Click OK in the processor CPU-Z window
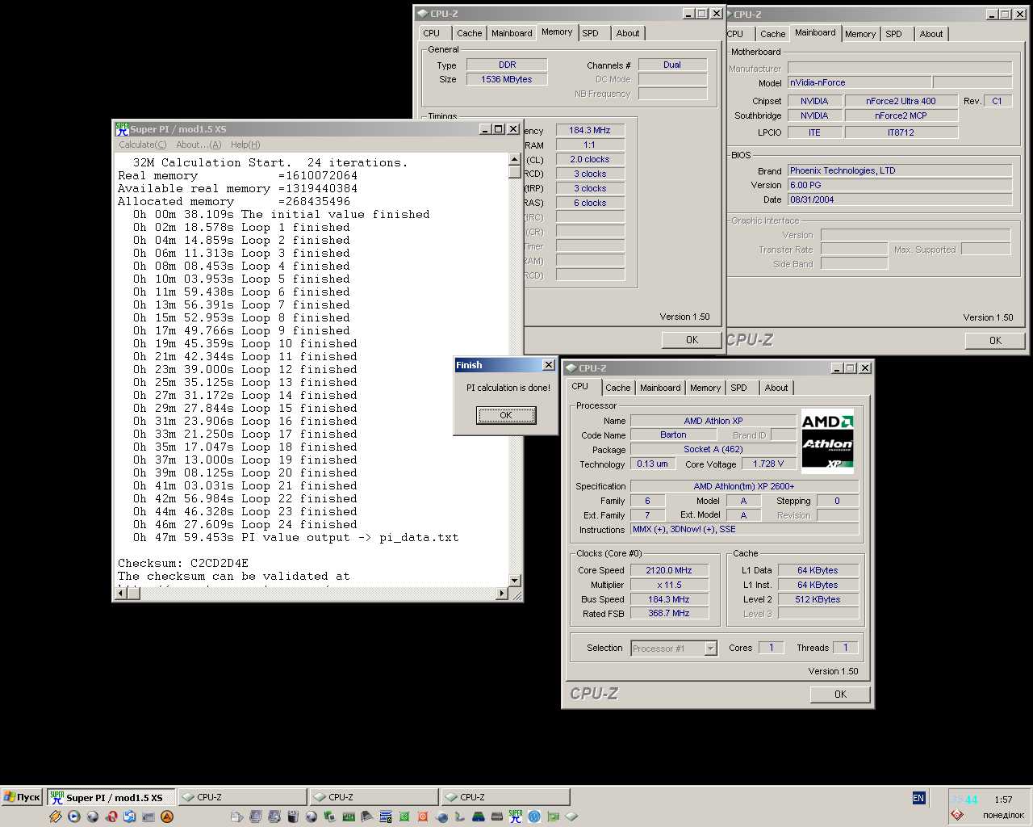The height and width of the screenshot is (827, 1033). tap(840, 695)
